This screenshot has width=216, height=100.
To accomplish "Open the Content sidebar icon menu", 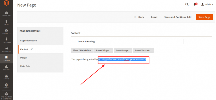I will click(6, 57).
